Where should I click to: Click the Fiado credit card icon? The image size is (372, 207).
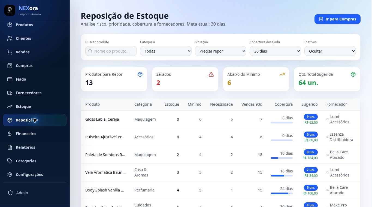pyautogui.click(x=10, y=79)
